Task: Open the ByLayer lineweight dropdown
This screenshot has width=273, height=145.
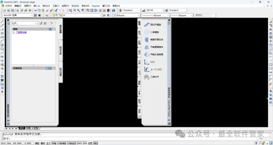Action: pyautogui.click(x=182, y=15)
